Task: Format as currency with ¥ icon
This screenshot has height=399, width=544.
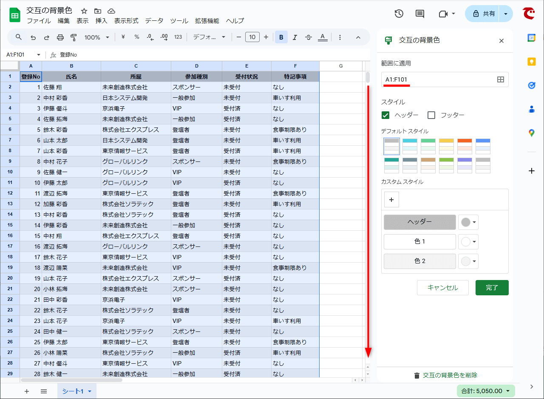Action: (x=123, y=37)
